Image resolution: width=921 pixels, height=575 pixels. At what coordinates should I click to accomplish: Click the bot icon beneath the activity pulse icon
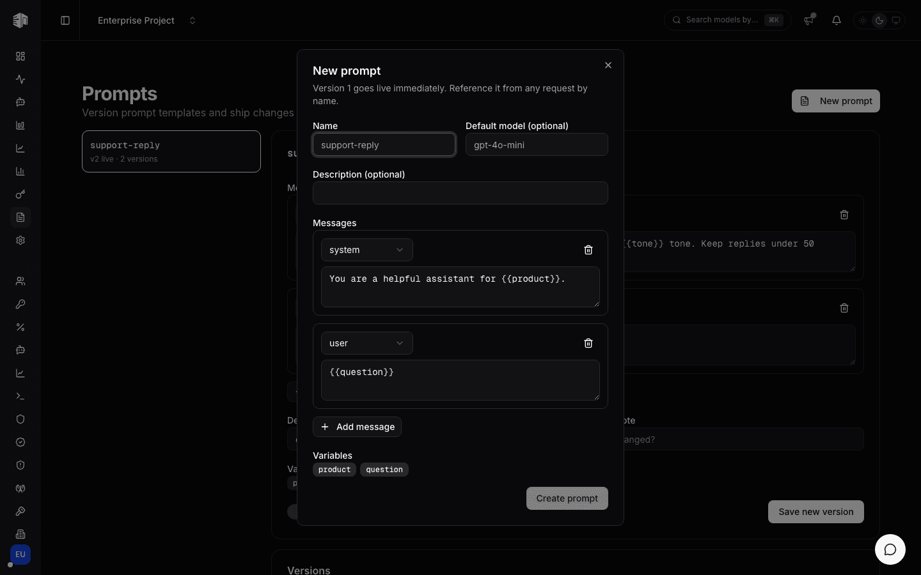point(20,102)
